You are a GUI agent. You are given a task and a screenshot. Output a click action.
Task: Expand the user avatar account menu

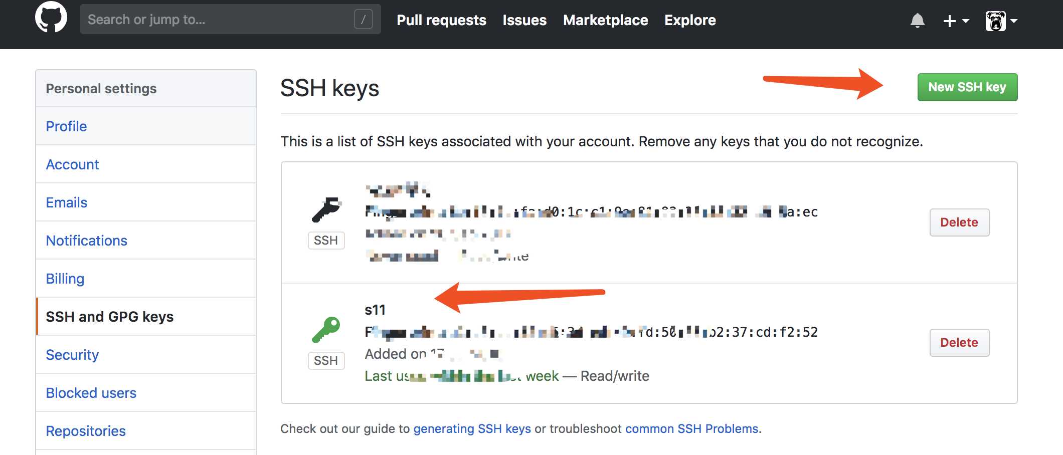coord(1001,21)
